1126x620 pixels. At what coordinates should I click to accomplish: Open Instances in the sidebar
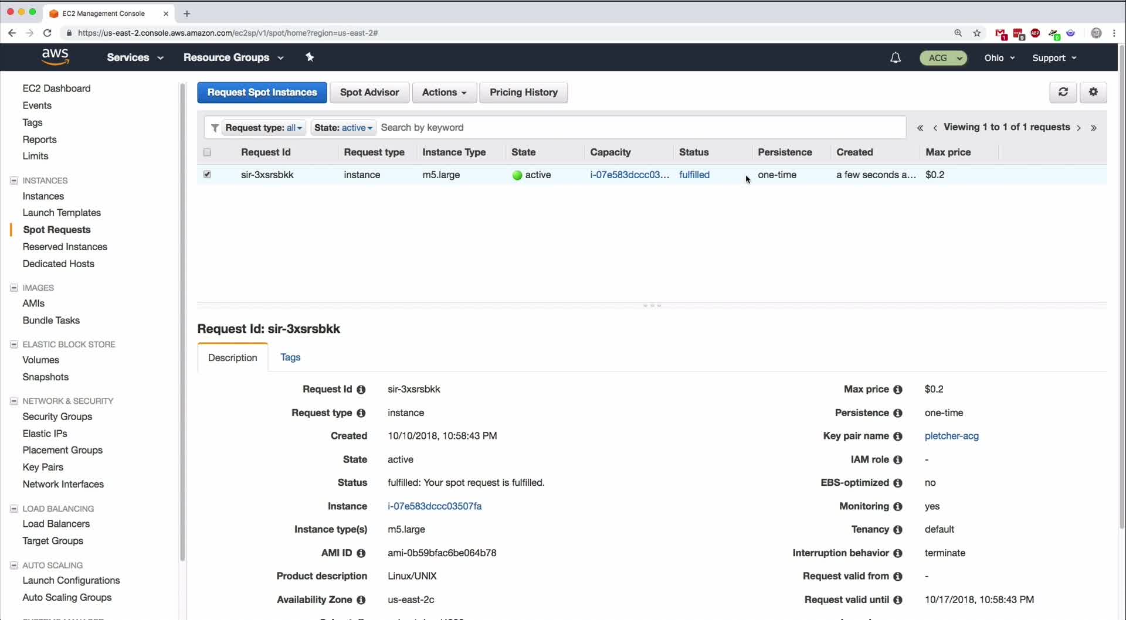click(43, 196)
